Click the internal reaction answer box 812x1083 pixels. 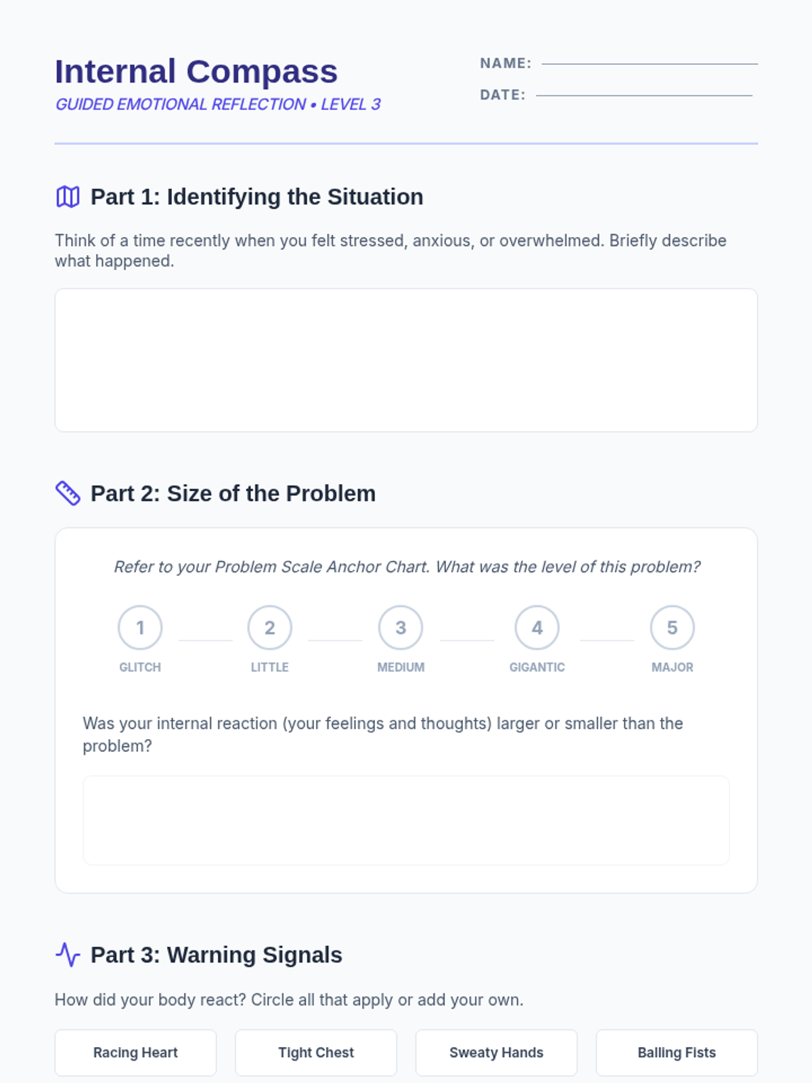coord(406,820)
